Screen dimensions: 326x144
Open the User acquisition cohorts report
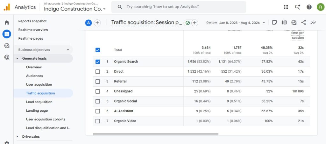[x=46, y=119]
